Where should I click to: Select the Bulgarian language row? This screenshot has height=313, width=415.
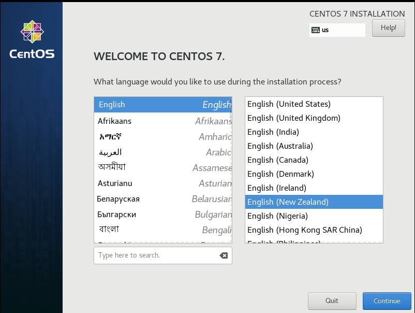163,215
